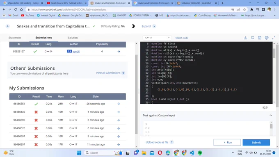Click inside custom input text area
This screenshot has height=157, width=279.
(x=206, y=129)
